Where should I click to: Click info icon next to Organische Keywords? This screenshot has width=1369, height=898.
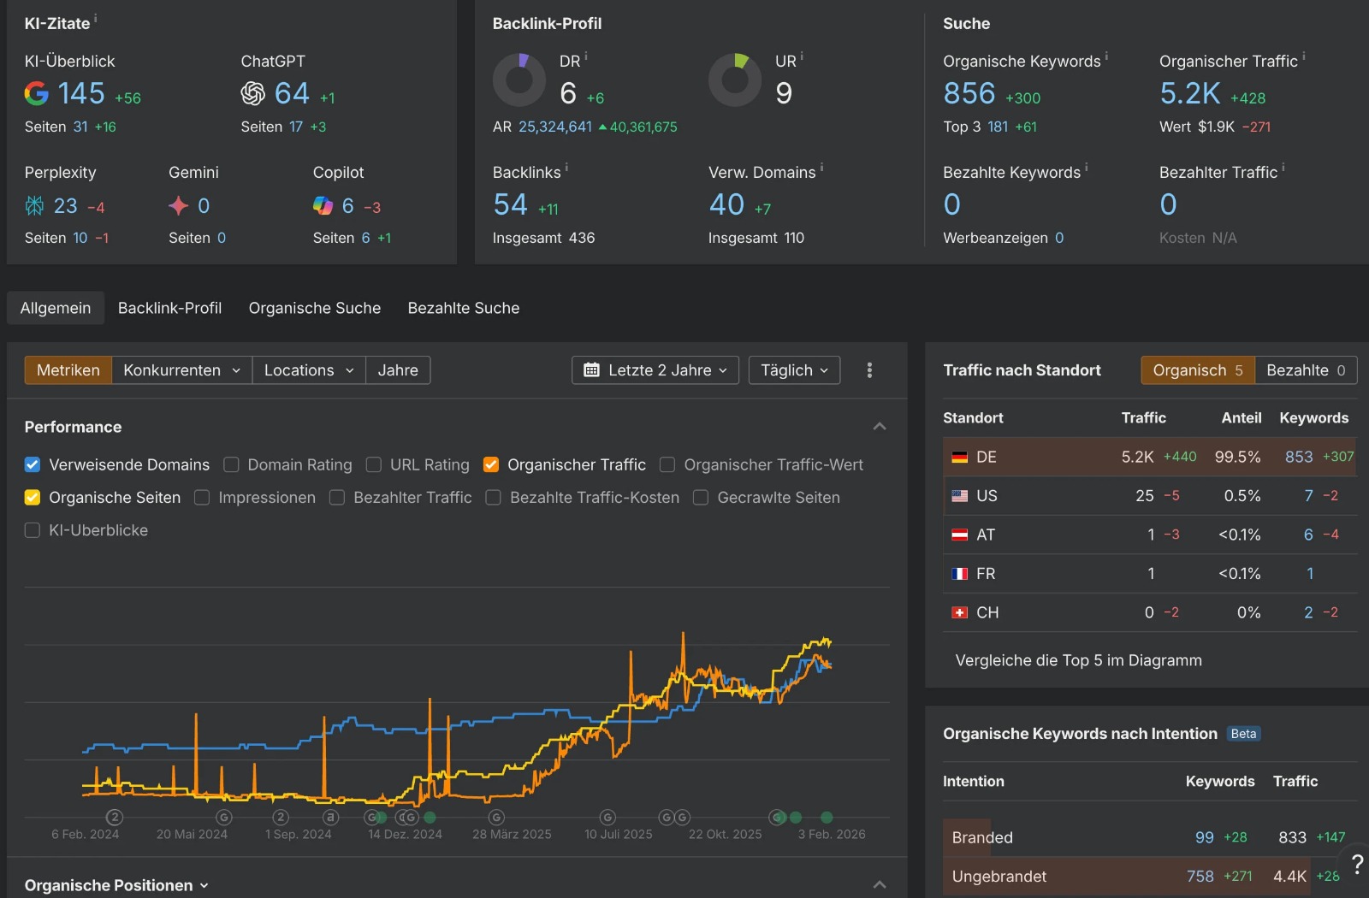point(1106,56)
